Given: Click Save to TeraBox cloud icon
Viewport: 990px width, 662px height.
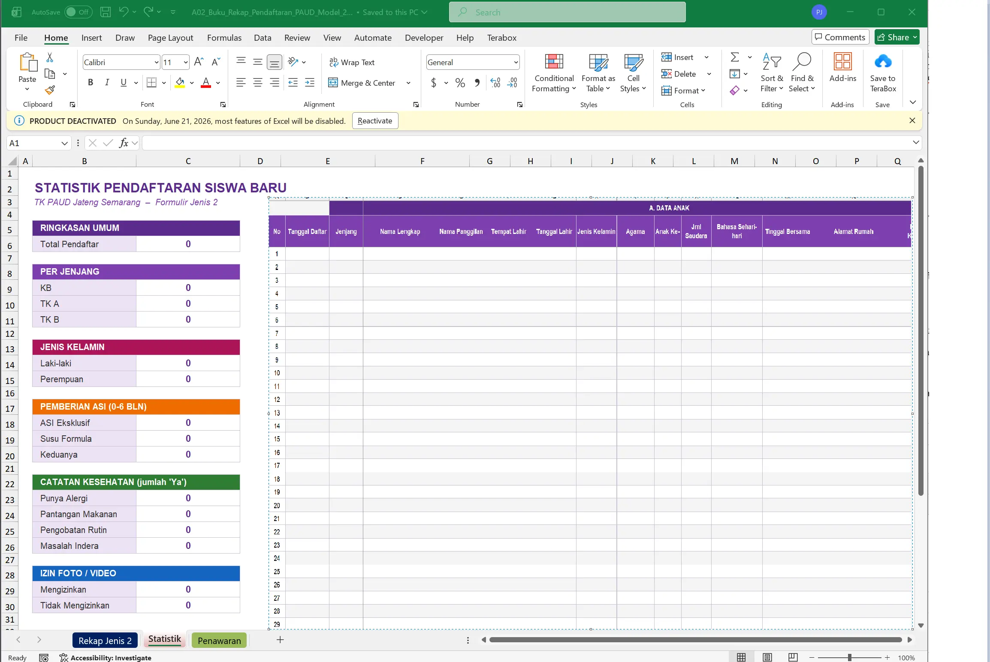Looking at the screenshot, I should [883, 62].
